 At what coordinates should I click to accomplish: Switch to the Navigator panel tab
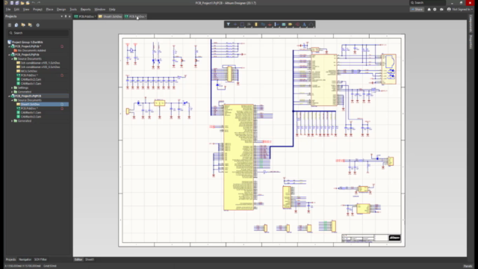pyautogui.click(x=25, y=259)
